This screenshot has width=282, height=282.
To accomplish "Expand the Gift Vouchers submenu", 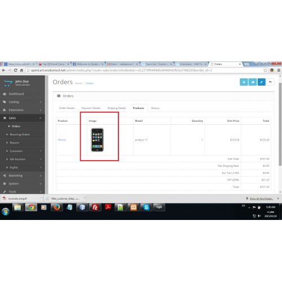I will (23, 159).
